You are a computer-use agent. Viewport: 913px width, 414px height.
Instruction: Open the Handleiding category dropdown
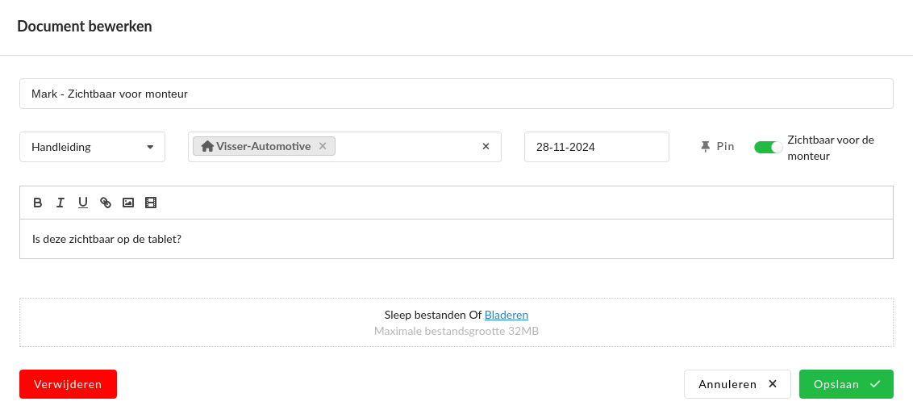tap(92, 147)
